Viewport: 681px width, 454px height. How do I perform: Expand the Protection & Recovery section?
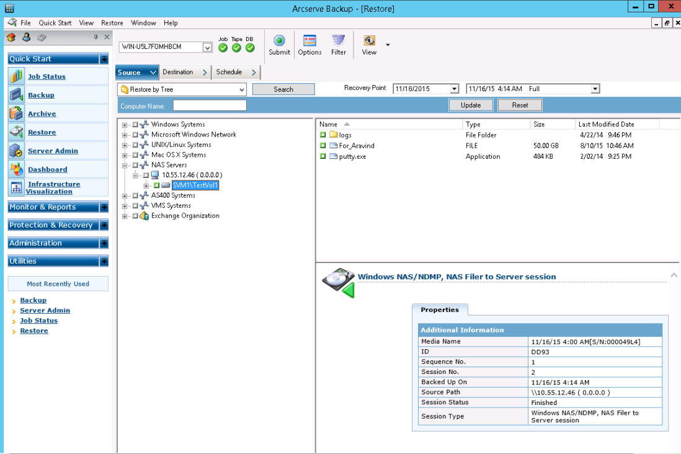point(104,225)
